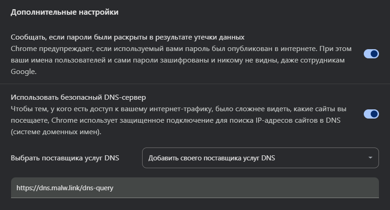Viewport: 390px width, 210px height.
Task: Click the empty right end of the DNS URL field
Action: tap(322, 188)
